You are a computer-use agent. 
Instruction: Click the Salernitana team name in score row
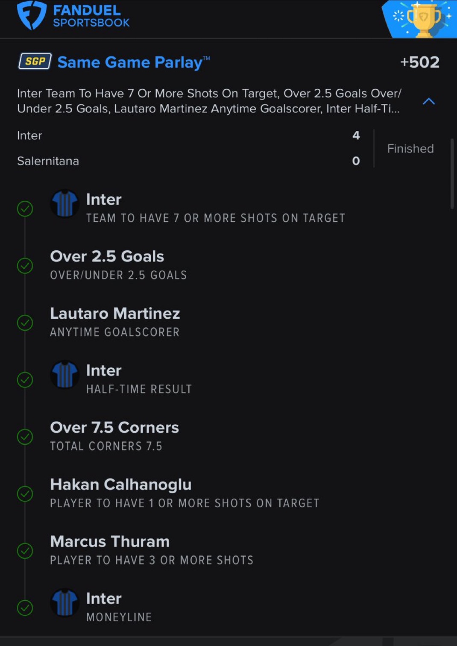(48, 161)
